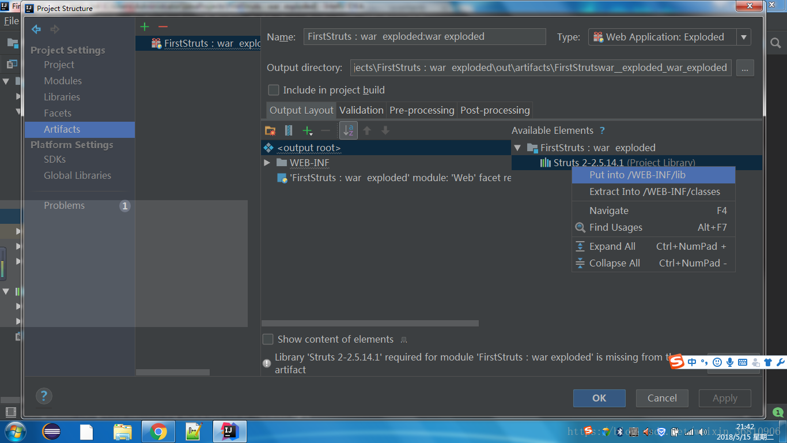
Task: Choose Extract Into /WEB-INF/classes
Action: 653,192
